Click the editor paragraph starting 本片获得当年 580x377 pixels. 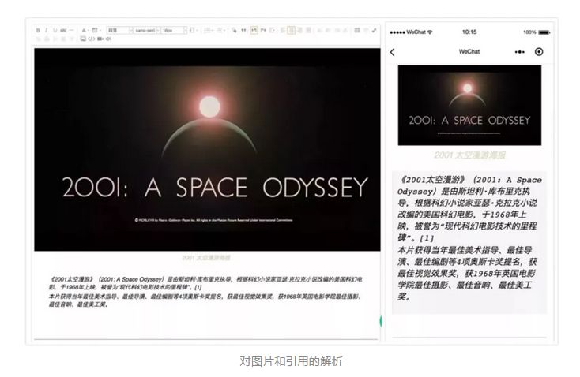(205, 300)
